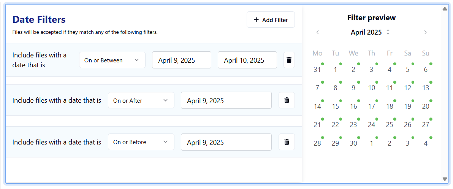Screen dimensions: 453x189
Task: Open the April 2025 month picker
Action: (370, 32)
